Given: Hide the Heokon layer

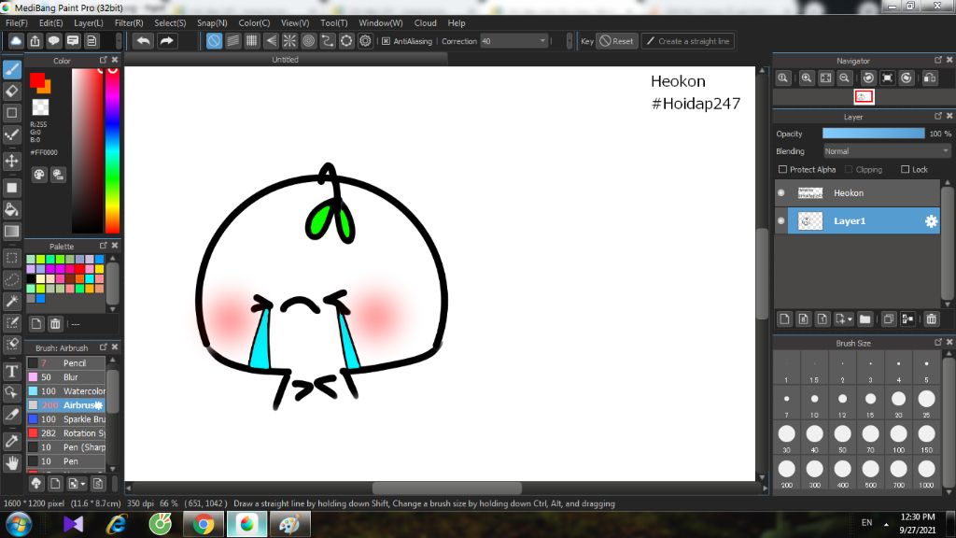Looking at the screenshot, I should [781, 192].
